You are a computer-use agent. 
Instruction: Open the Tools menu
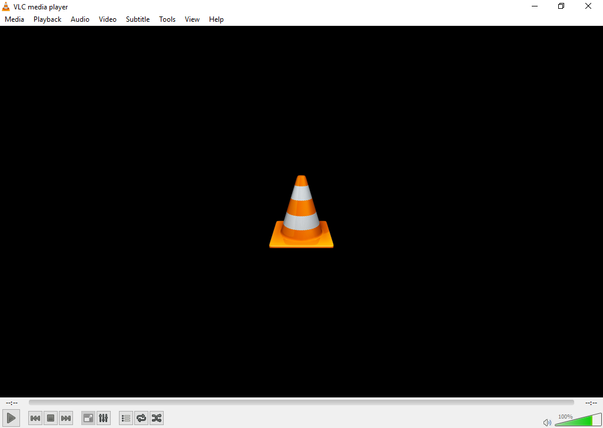point(167,19)
